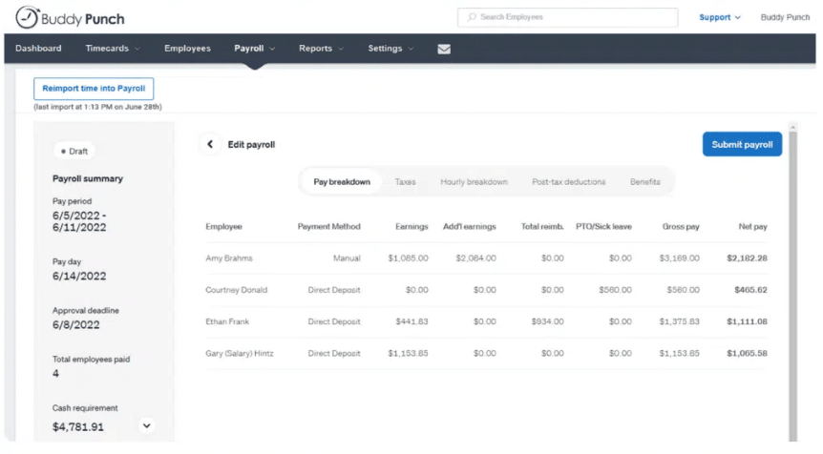
Task: Click the payroll table vertical scrollbar
Action: tap(792, 283)
